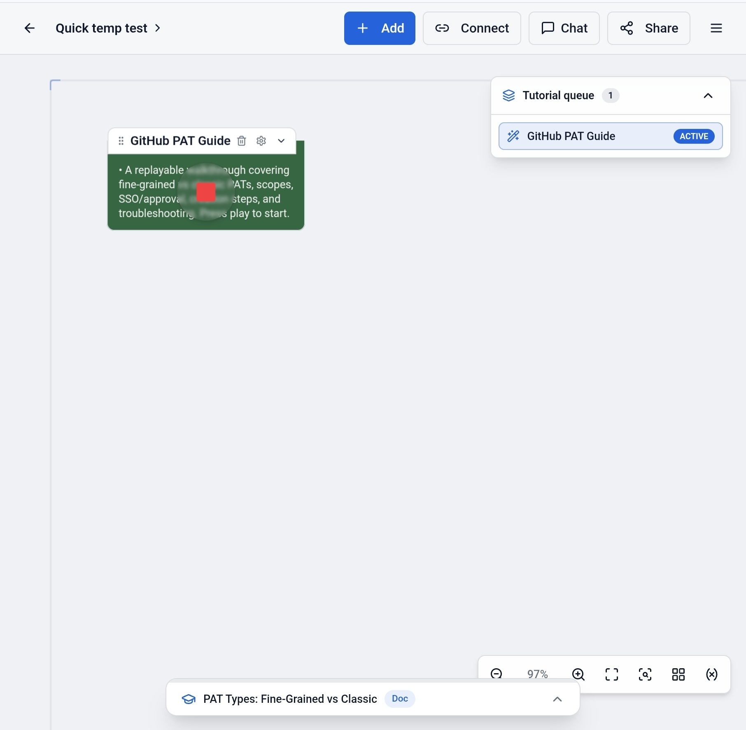Fit canvas to screen
This screenshot has height=730, width=746.
tap(612, 674)
